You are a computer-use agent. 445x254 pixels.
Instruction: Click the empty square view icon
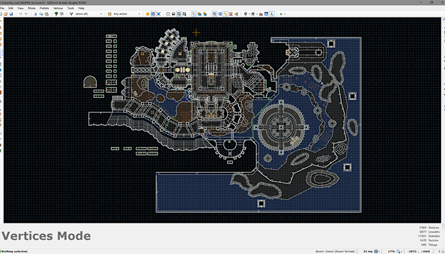tap(168, 14)
